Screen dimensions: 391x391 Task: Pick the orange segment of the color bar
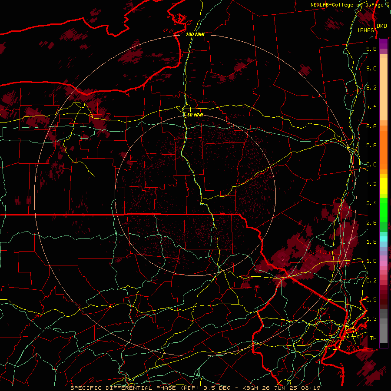[384, 150]
